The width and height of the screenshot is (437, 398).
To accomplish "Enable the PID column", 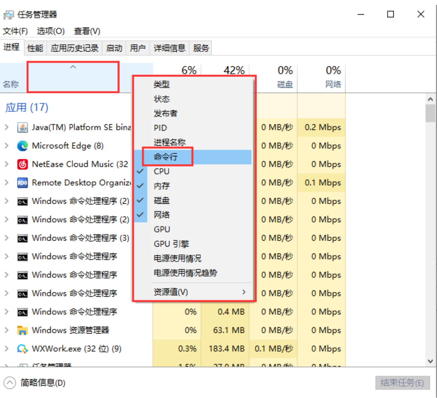I will [x=160, y=128].
